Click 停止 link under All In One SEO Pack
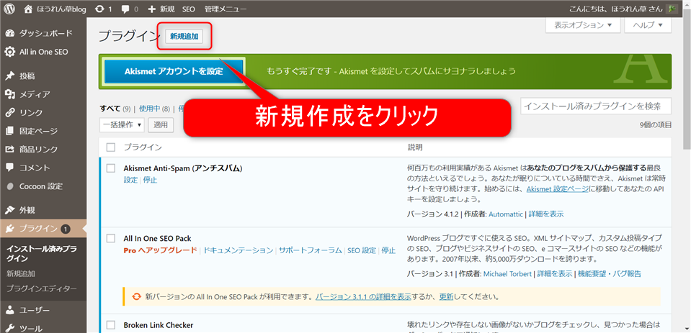Screen dimensions: 691x333 click(x=388, y=250)
